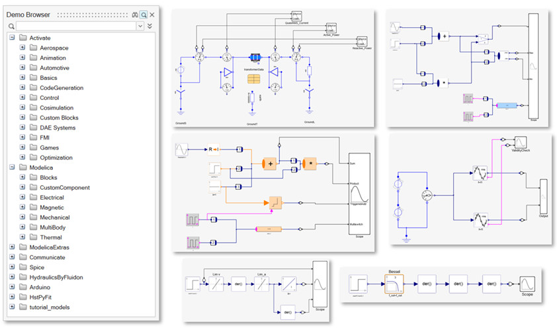Open the search field dropdown arrow
The image size is (557, 330).
tap(140, 26)
